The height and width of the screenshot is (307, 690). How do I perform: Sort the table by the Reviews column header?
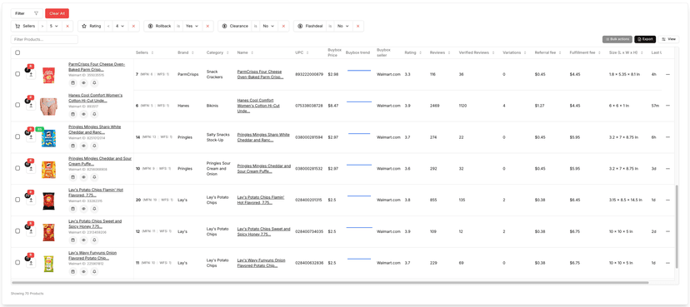(x=440, y=52)
